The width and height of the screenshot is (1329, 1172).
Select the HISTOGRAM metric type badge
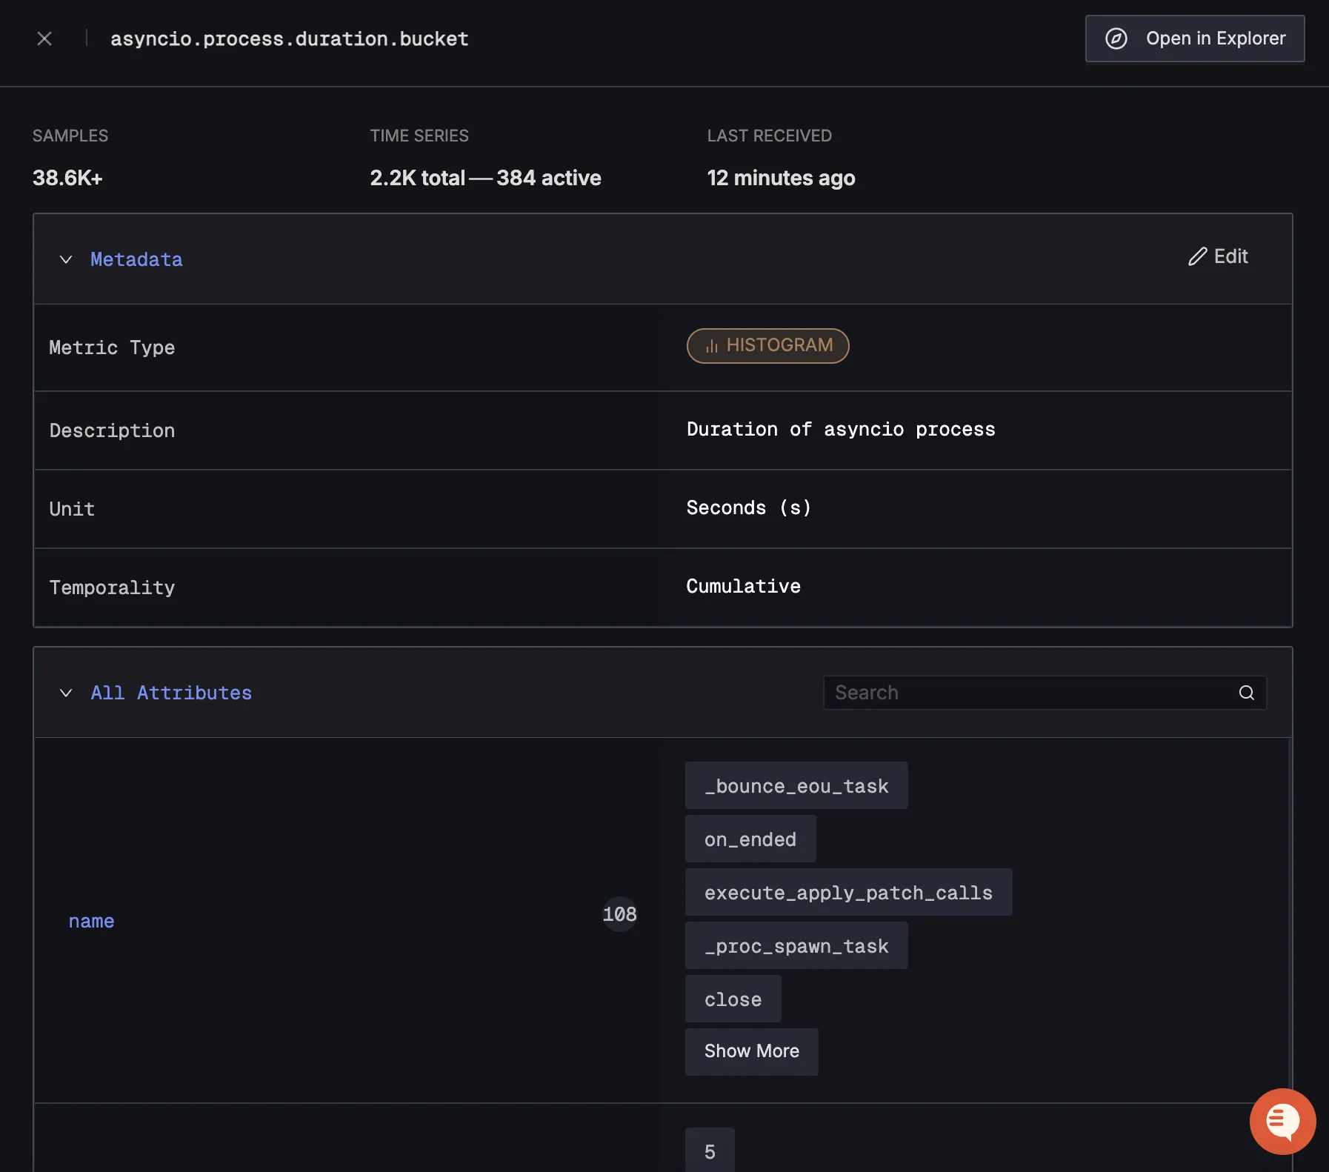pyautogui.click(x=767, y=345)
